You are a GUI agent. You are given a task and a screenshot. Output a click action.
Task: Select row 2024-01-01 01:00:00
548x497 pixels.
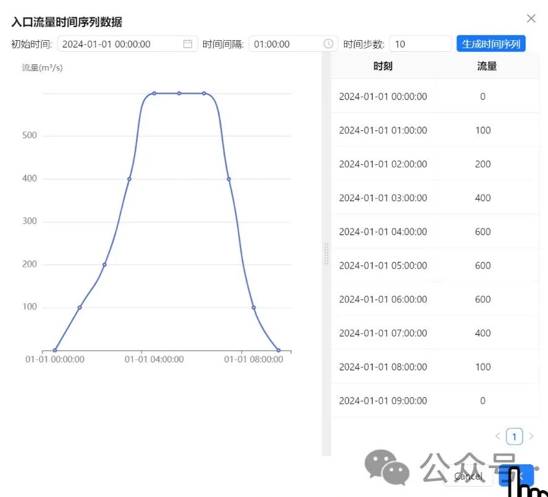click(435, 130)
